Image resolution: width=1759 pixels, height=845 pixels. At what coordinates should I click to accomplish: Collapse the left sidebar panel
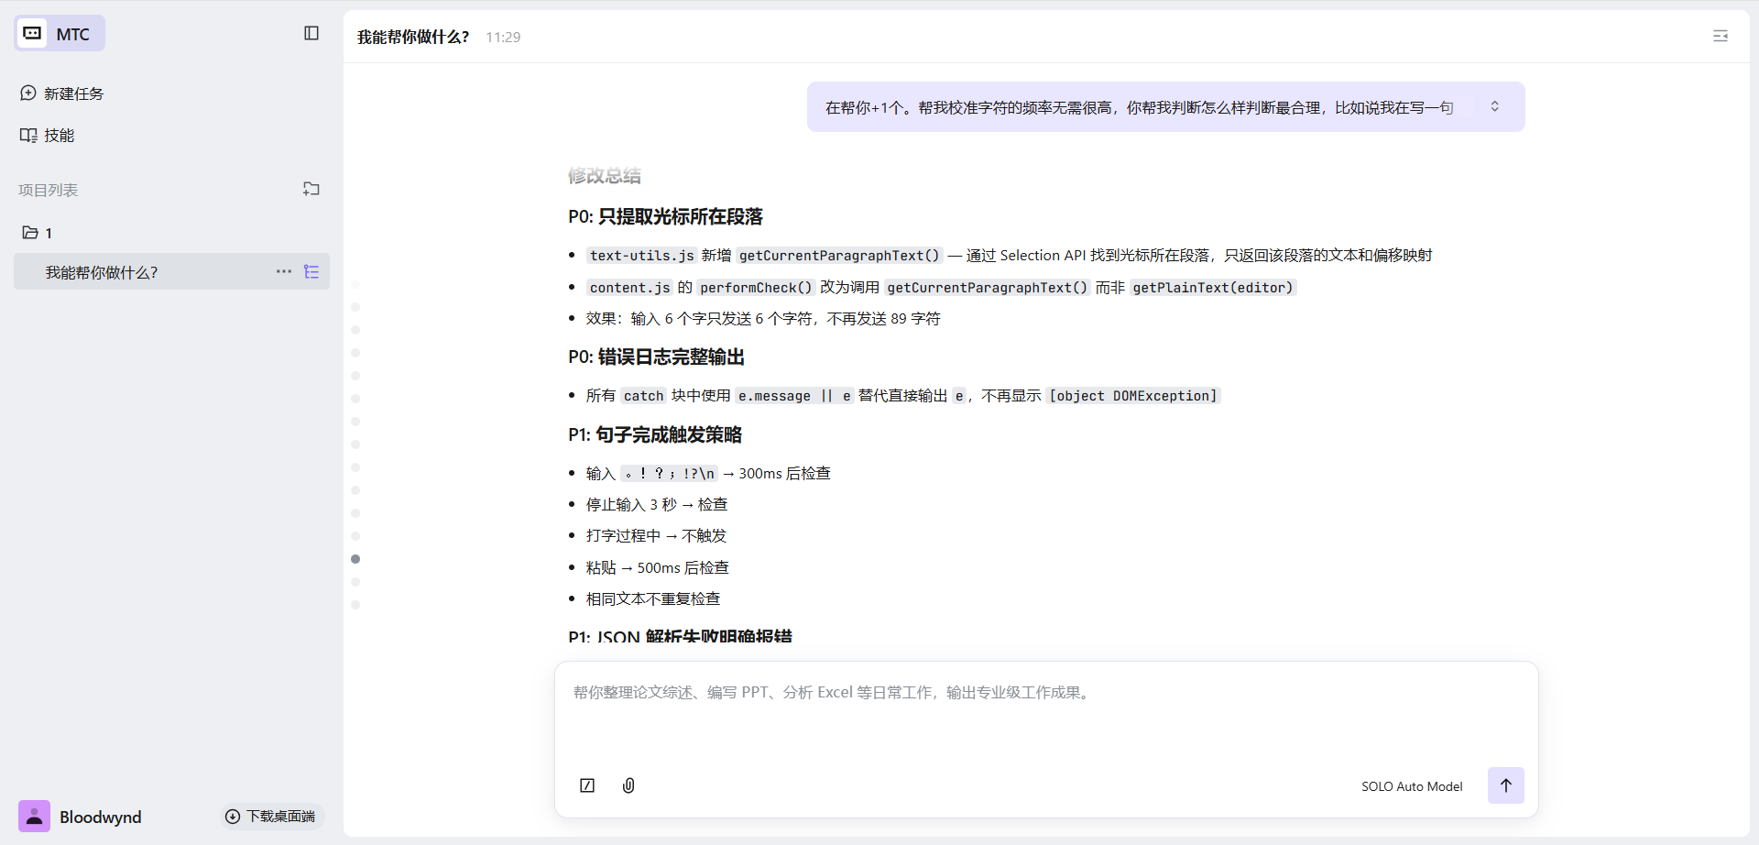point(311,33)
